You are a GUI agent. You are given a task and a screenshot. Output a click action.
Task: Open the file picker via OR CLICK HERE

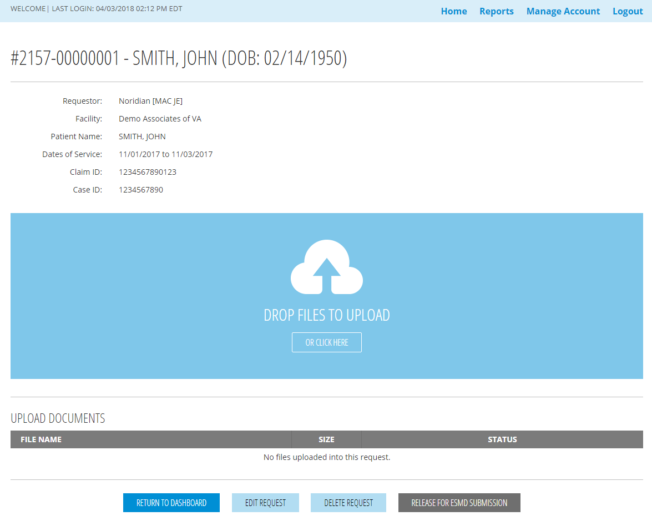pyautogui.click(x=326, y=342)
